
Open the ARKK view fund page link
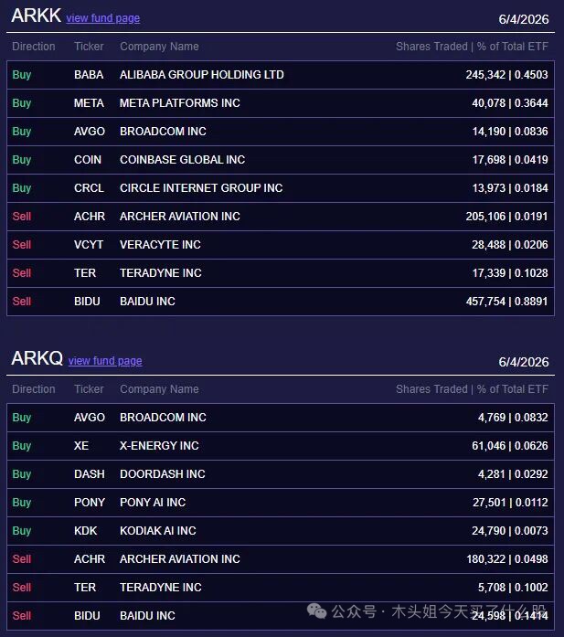103,18
